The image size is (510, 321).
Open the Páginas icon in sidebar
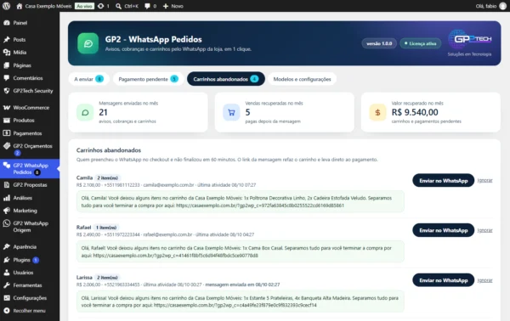(7, 65)
